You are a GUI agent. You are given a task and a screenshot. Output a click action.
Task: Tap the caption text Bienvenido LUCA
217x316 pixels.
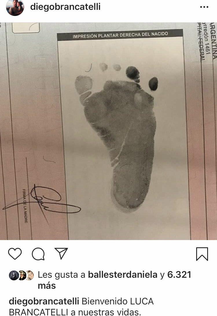pos(118,302)
